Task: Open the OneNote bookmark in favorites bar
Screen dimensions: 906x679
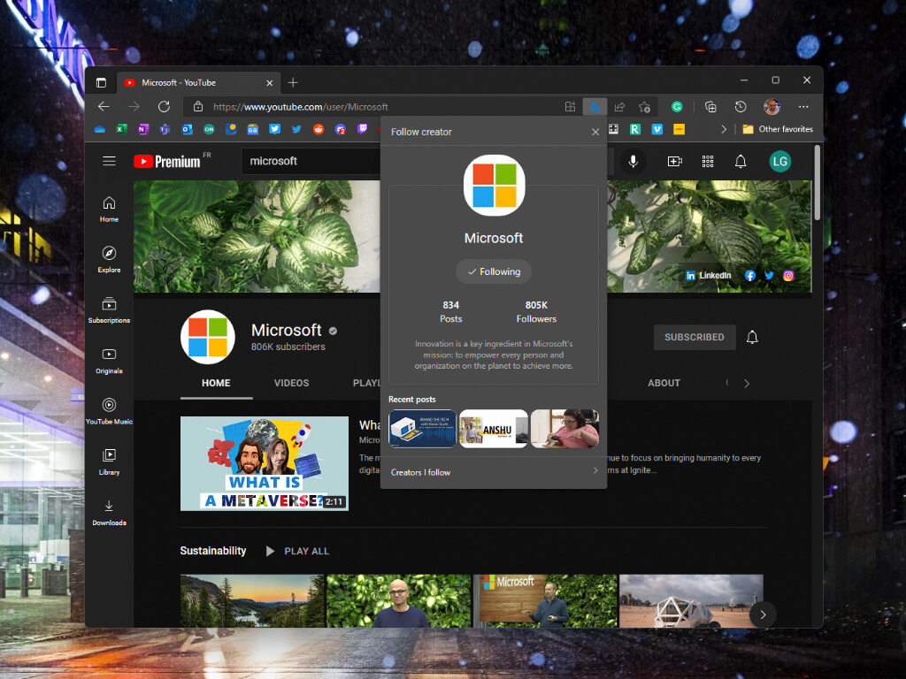Action: pos(143,129)
